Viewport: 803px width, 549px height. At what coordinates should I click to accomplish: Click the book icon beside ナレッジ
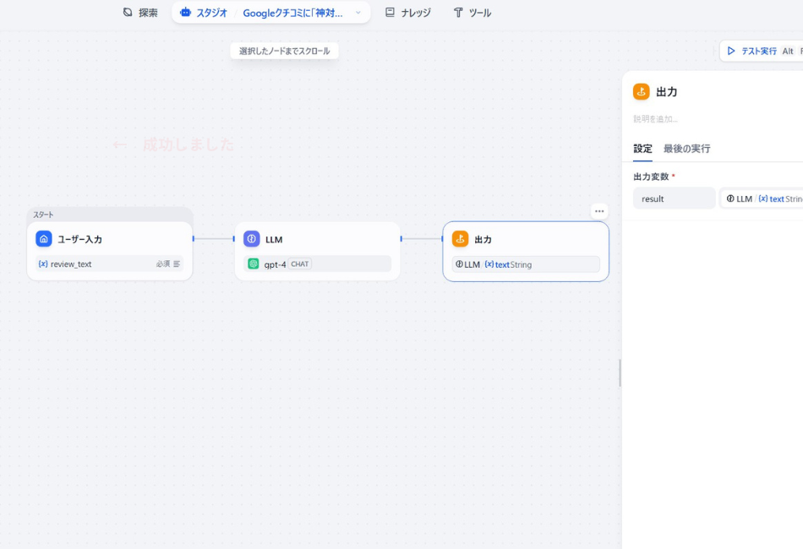(x=389, y=12)
